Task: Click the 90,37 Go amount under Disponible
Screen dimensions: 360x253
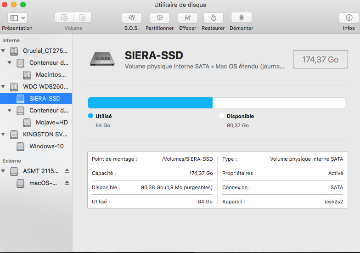Action: tap(238, 125)
